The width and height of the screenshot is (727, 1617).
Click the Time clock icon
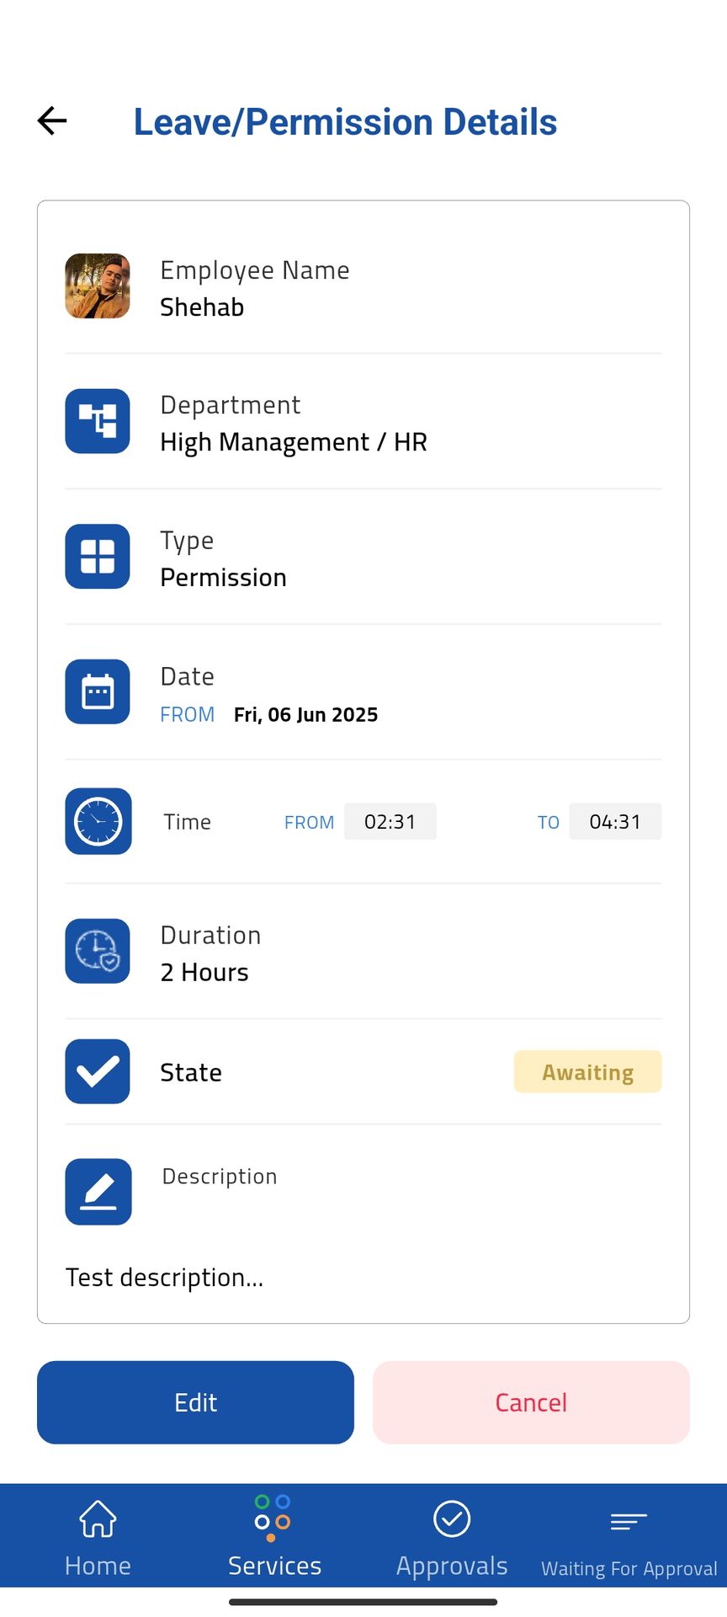(98, 821)
